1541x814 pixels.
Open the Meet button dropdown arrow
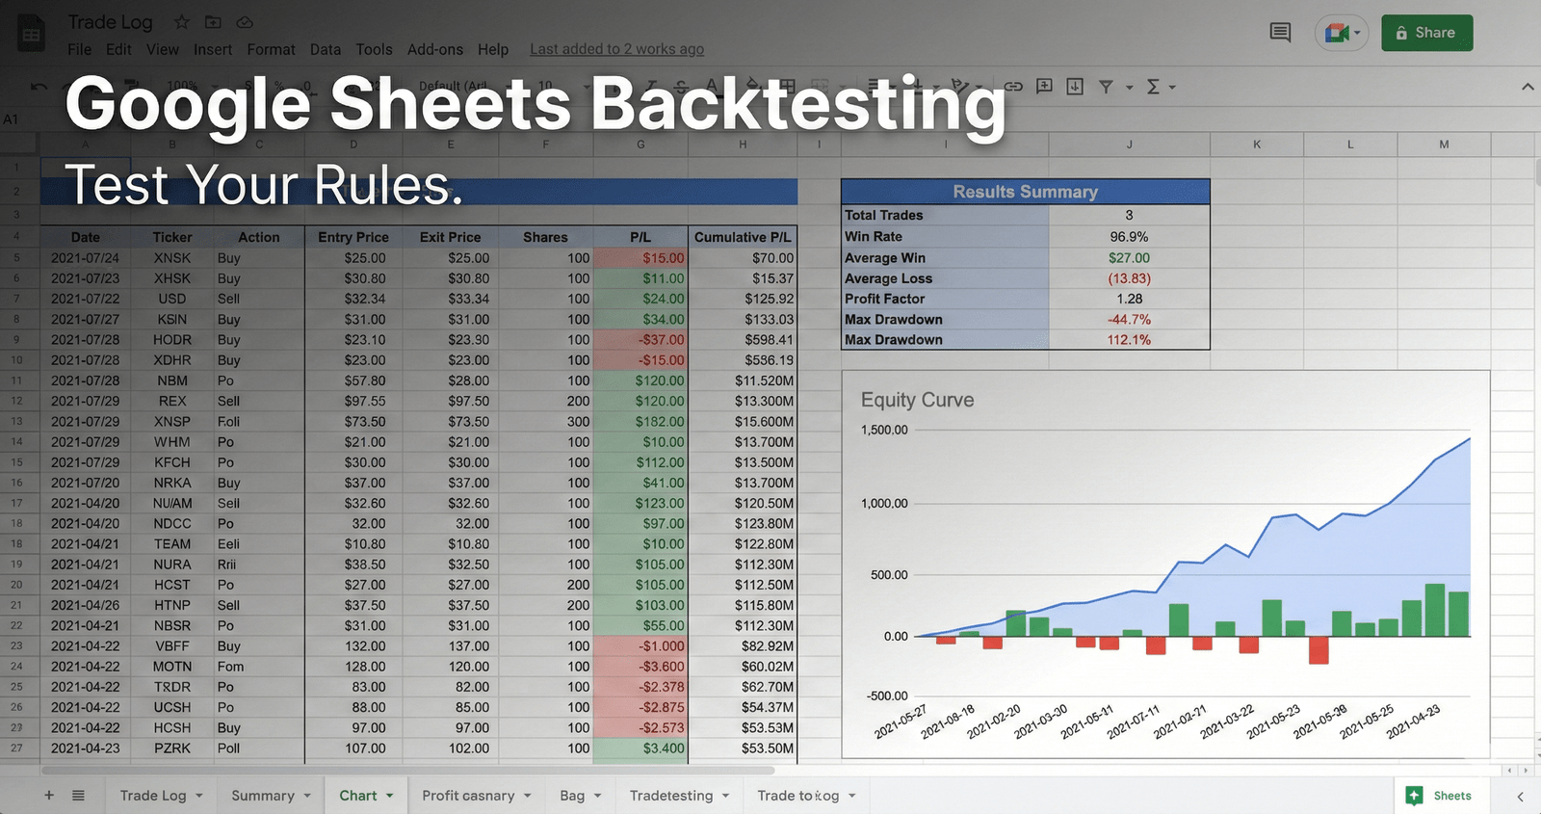[1357, 33]
